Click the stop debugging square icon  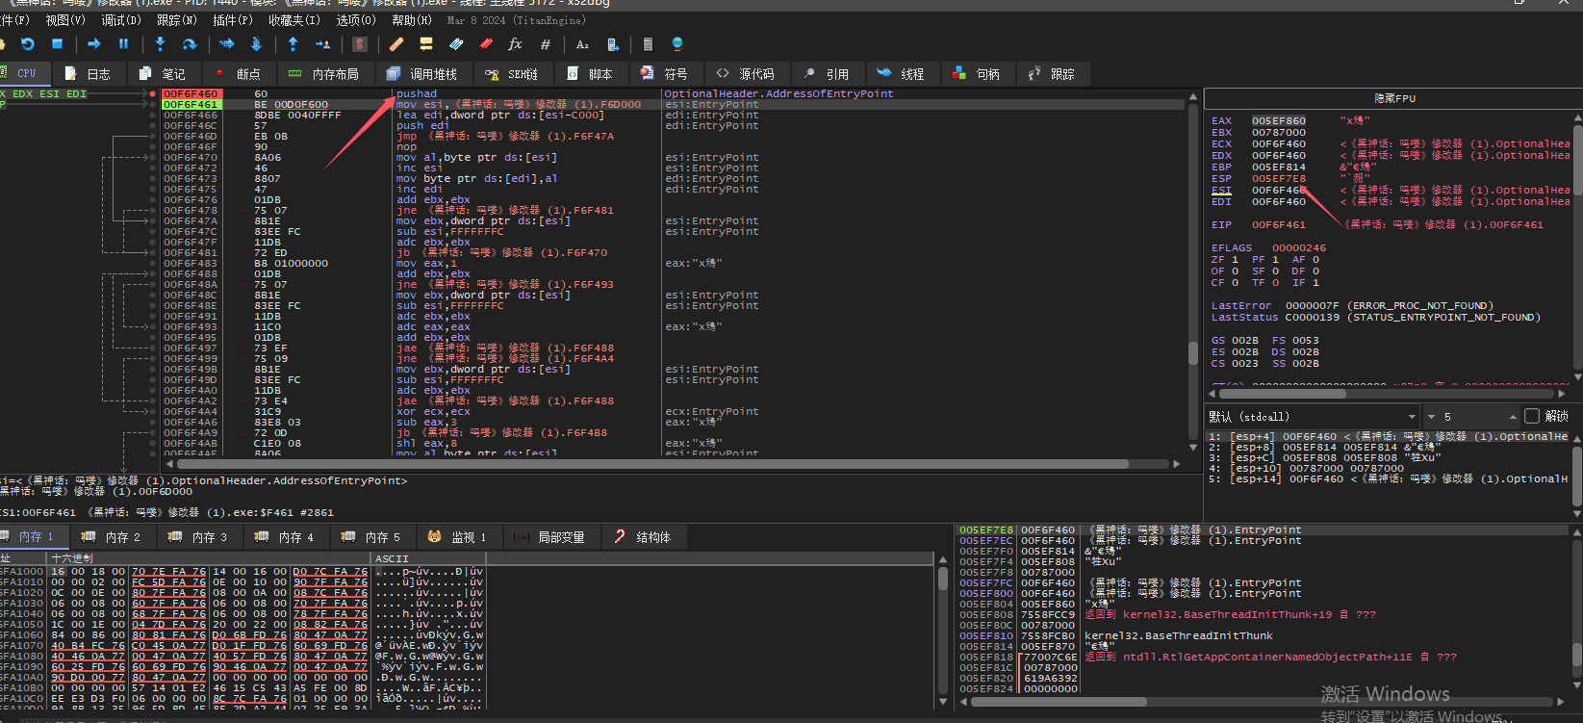57,44
